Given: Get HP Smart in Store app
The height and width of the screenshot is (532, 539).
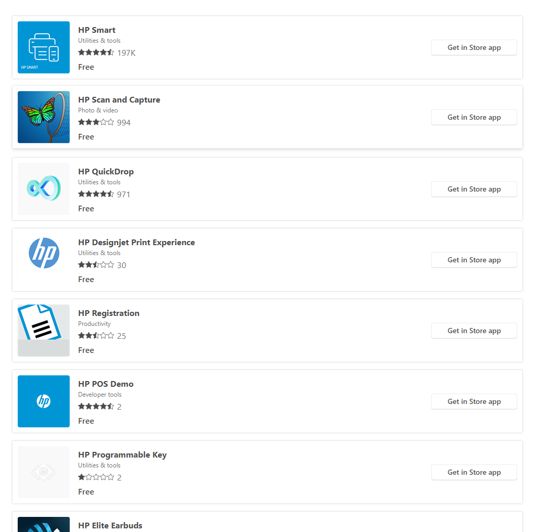Looking at the screenshot, I should tap(474, 47).
